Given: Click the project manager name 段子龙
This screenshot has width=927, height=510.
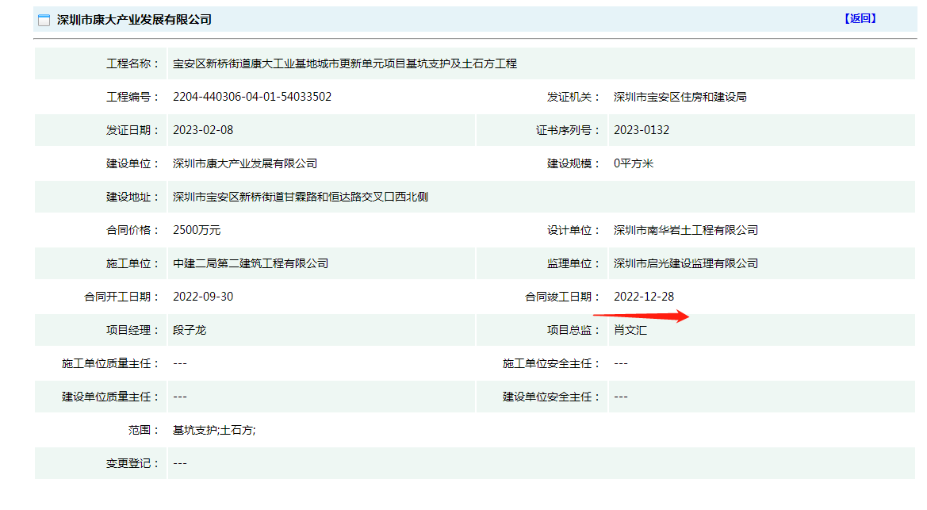Looking at the screenshot, I should tap(190, 330).
